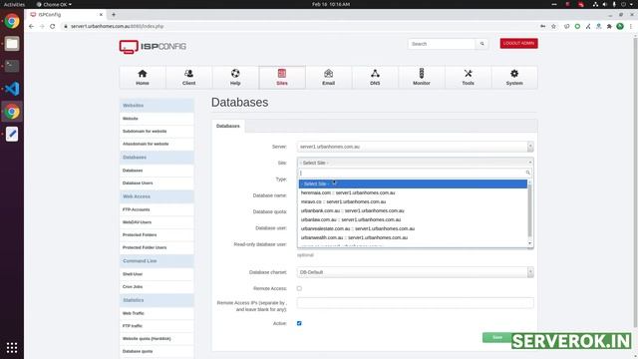Bookmark the page with the star icon
Screen dimensions: 638x359
[553, 26]
